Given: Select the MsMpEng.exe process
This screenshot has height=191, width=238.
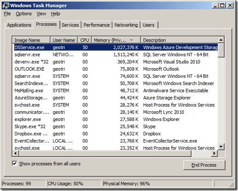Looking at the screenshot, I should point(115,91).
